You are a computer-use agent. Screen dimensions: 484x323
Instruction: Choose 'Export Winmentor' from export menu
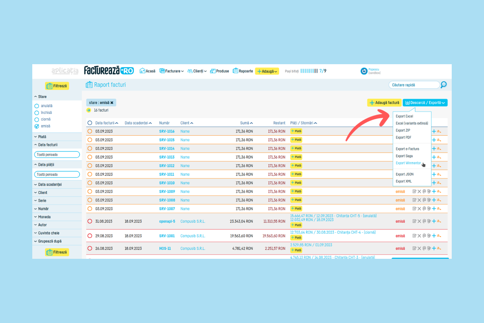[x=408, y=163]
